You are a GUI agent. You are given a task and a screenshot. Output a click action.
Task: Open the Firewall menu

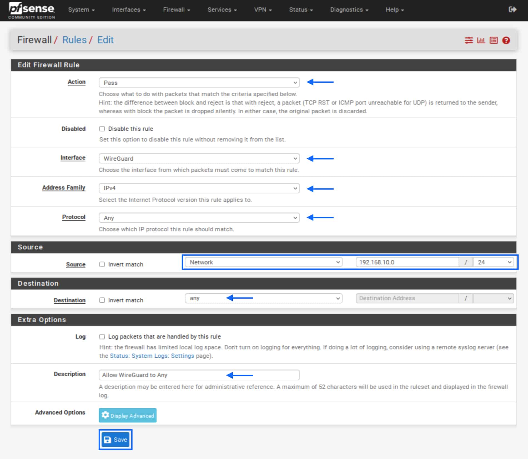(x=177, y=10)
